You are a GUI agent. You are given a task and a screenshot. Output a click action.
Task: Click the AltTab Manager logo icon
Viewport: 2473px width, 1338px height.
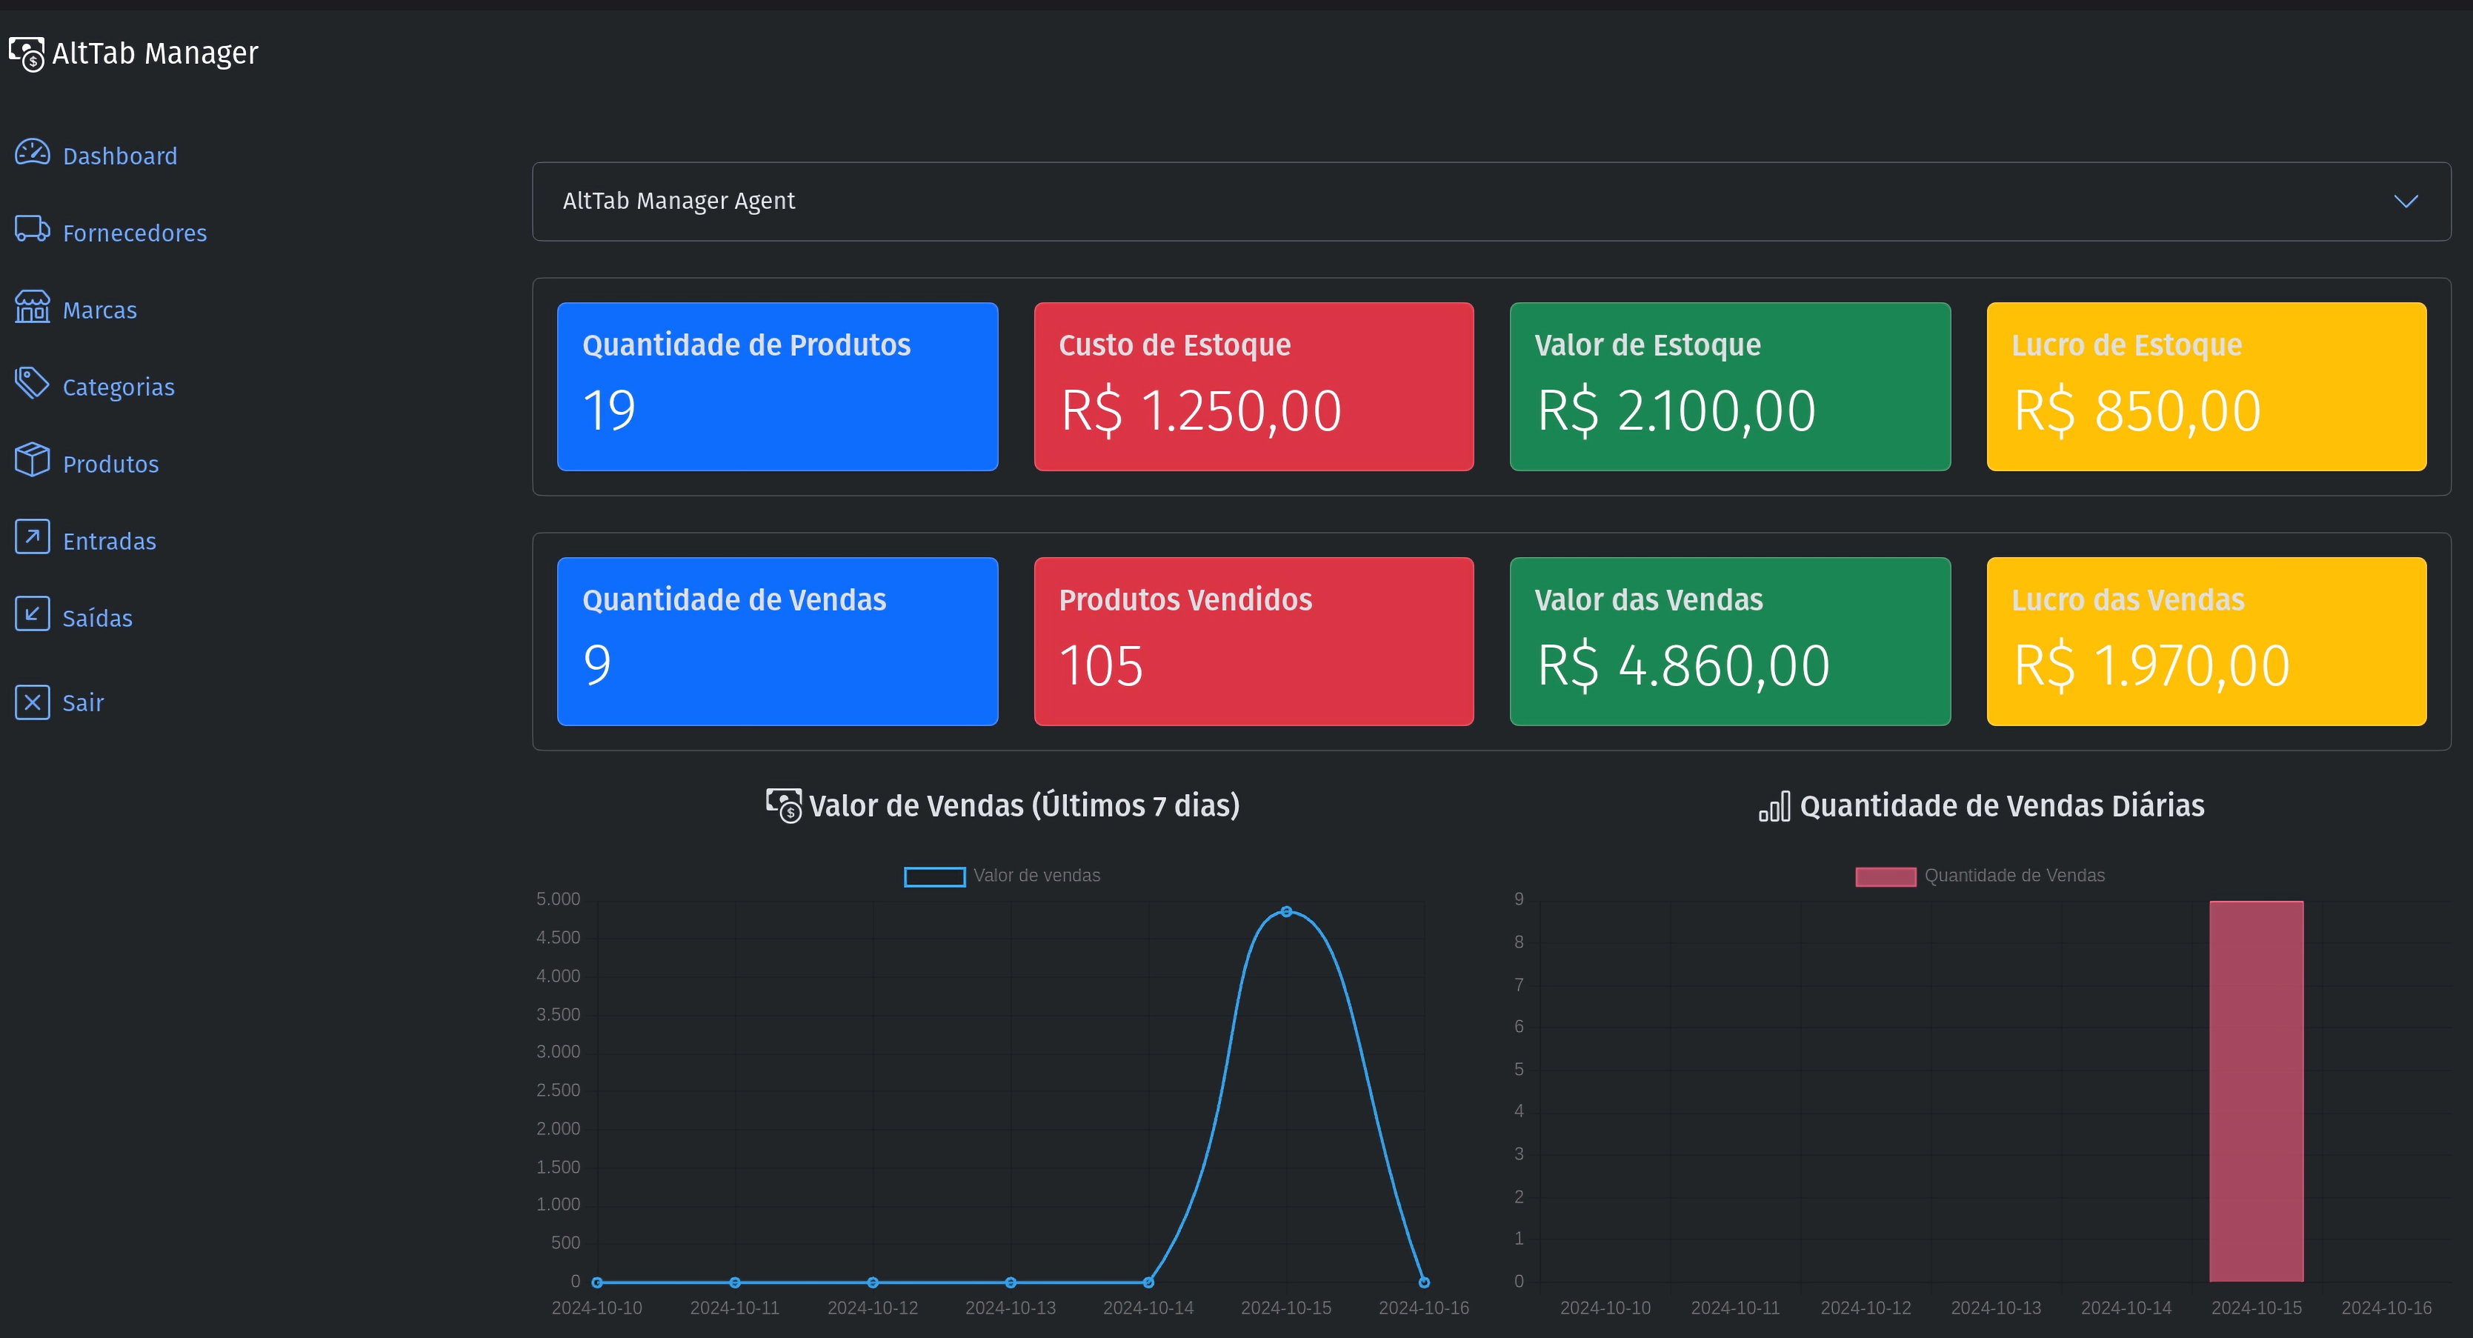tap(27, 54)
